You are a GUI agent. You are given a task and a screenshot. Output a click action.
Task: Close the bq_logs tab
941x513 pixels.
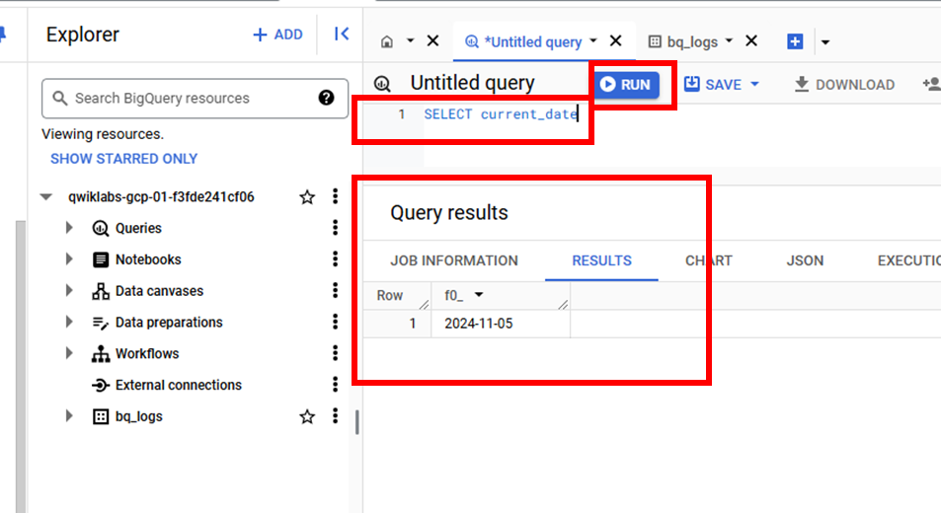(x=751, y=40)
